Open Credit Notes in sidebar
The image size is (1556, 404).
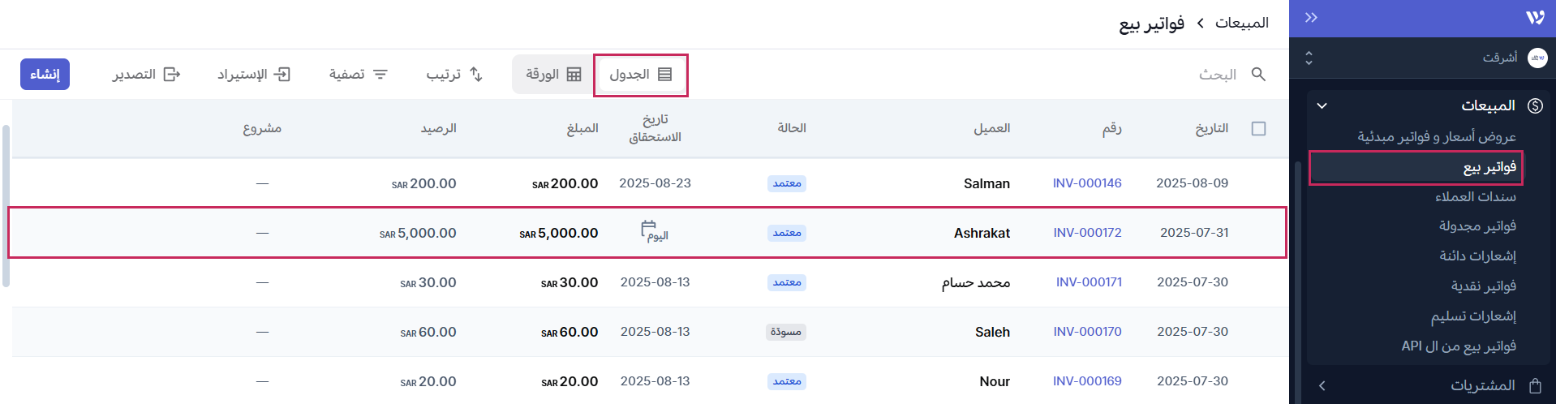(1477, 256)
